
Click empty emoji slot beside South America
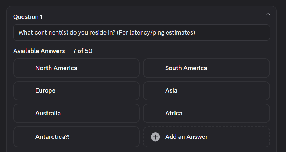155,68
